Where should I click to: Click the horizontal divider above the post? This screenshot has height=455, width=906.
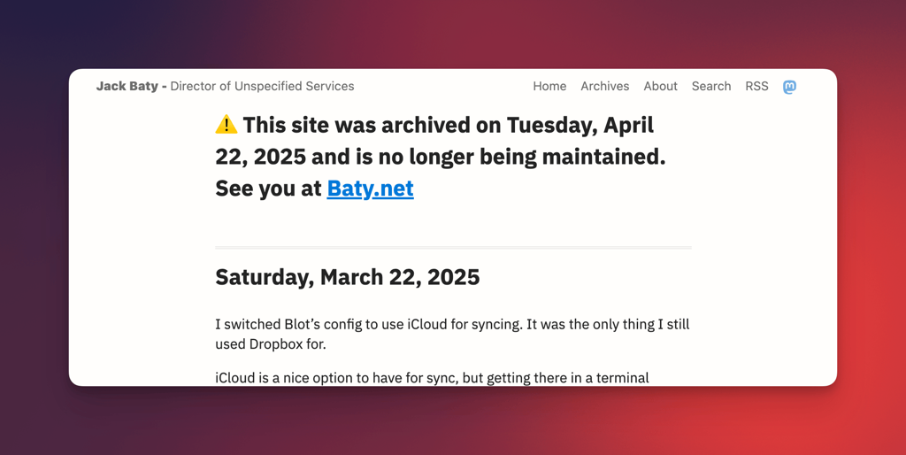(x=453, y=247)
